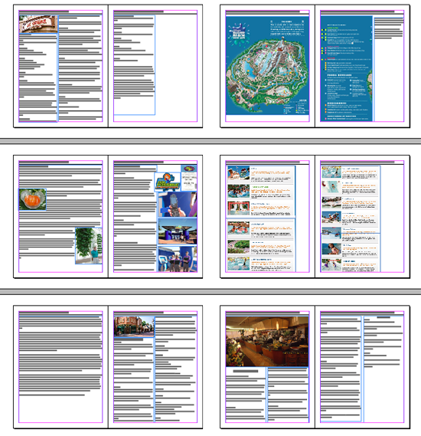Select the red-framed water play area thumbnail
The width and height of the screenshot is (421, 436).
click(239, 208)
